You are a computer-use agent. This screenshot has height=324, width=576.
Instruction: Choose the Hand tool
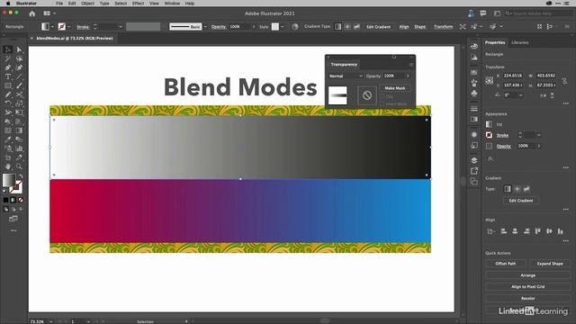8,166
